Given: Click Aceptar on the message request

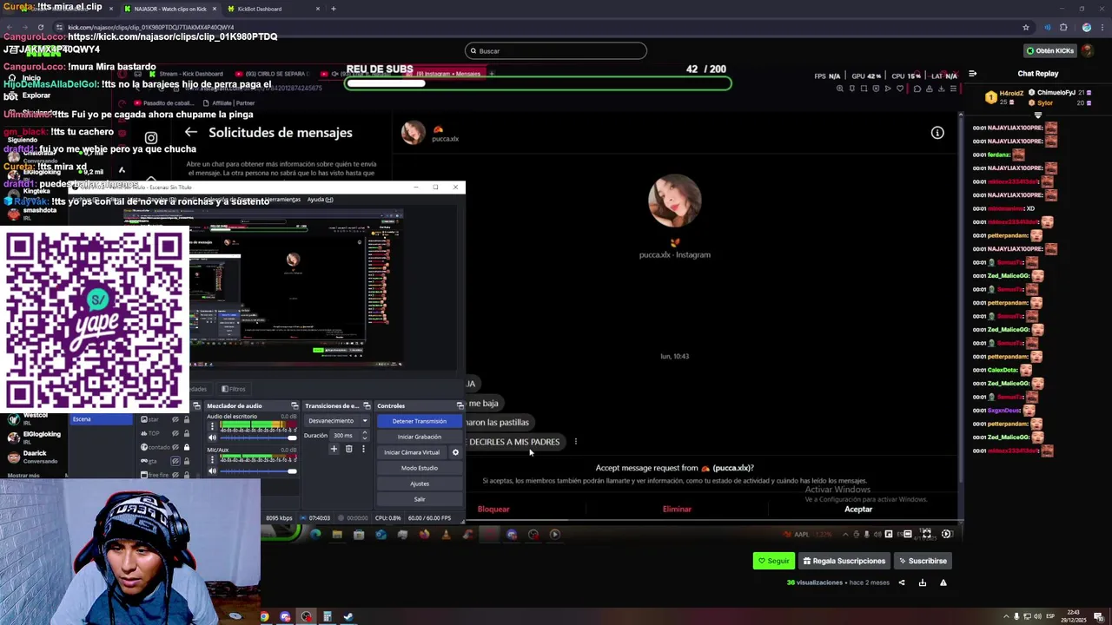Looking at the screenshot, I should click(x=858, y=510).
